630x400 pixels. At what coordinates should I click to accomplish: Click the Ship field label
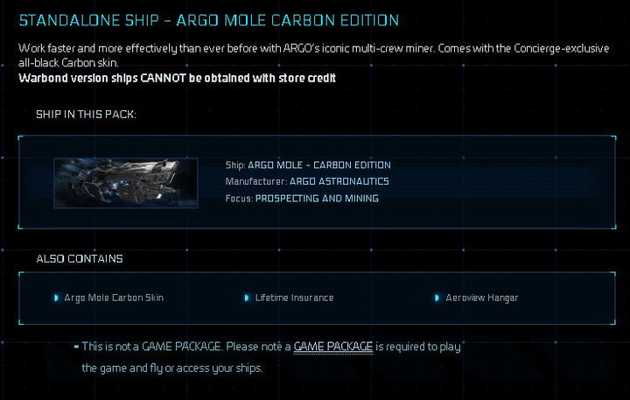(235, 165)
